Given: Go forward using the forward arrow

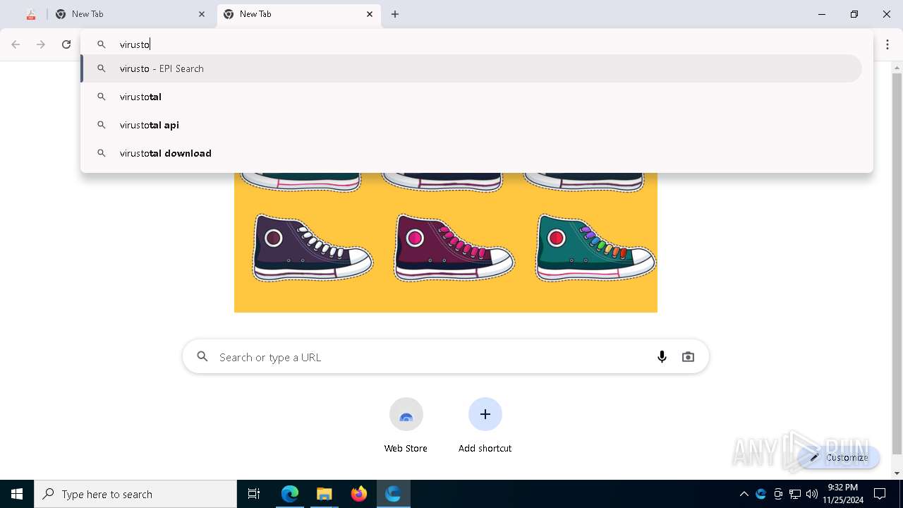Looking at the screenshot, I should [41, 44].
